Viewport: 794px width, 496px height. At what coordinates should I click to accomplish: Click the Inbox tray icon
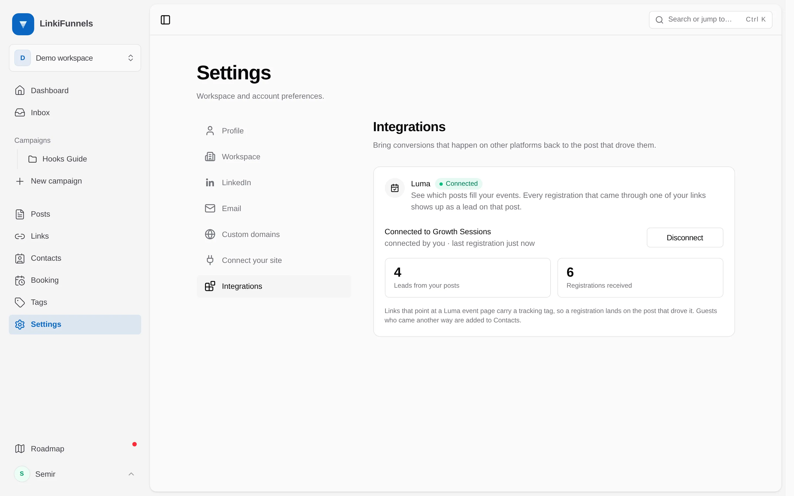click(x=20, y=112)
